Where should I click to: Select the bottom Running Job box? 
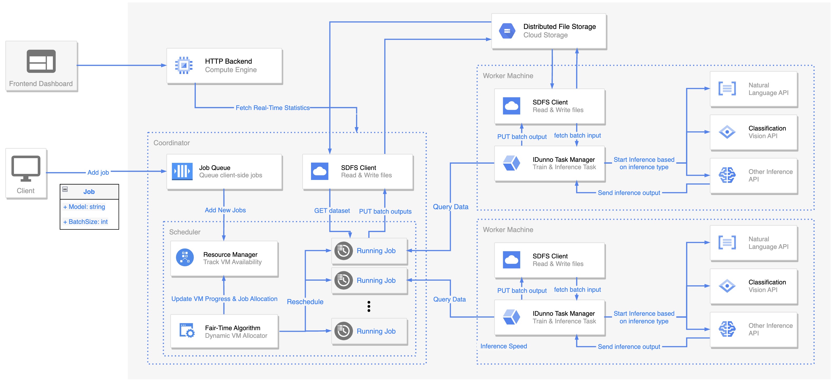pos(369,331)
